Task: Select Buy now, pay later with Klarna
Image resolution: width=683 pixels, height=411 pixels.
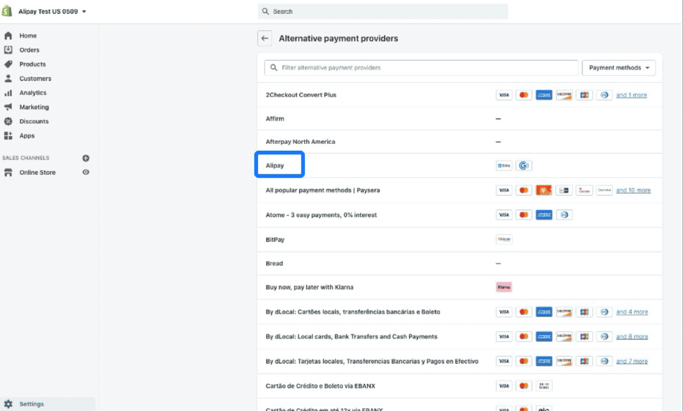Action: [x=309, y=287]
